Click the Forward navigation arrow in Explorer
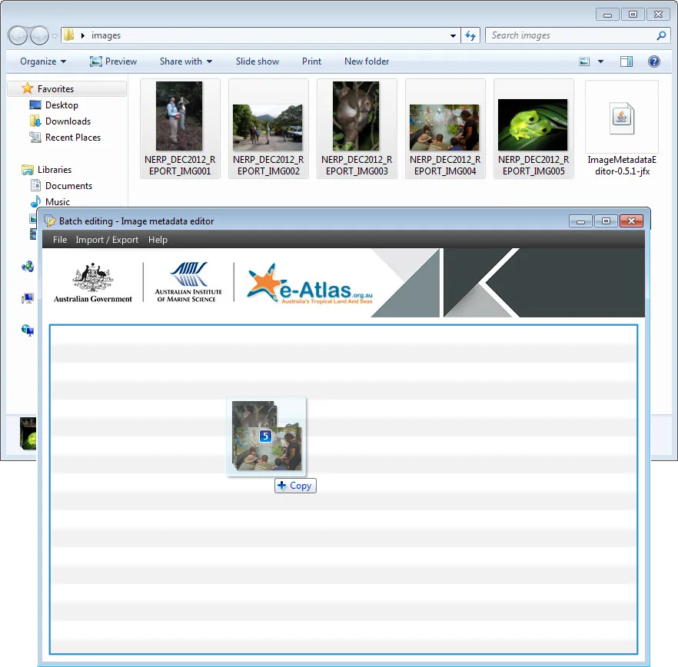The height and width of the screenshot is (667, 678). pos(39,35)
